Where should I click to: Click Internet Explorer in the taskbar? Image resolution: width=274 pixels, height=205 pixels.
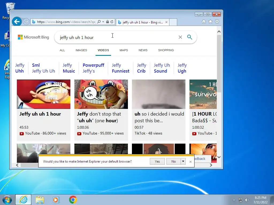click(24, 200)
